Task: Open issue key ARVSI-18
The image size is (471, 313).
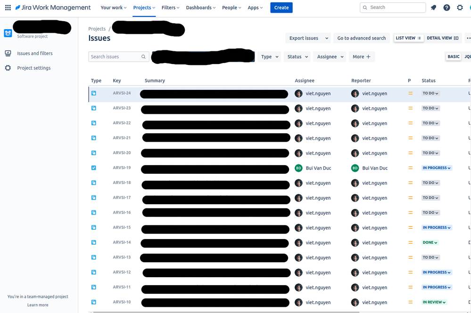Action: click(122, 183)
